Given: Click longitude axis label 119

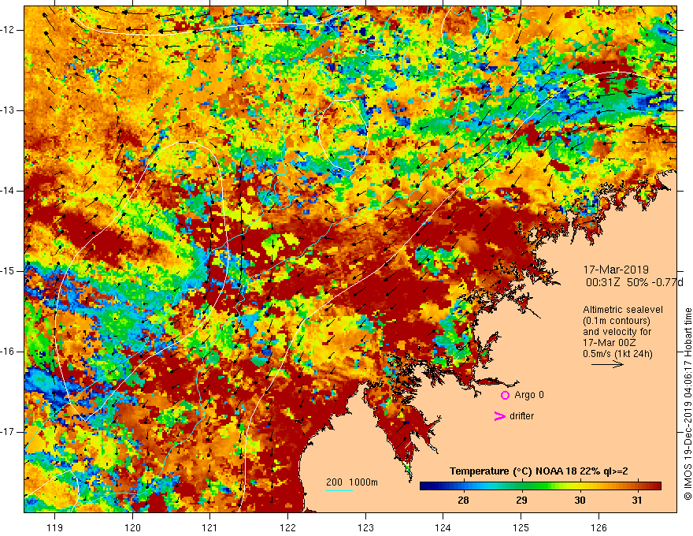Looking at the screenshot, I should pyautogui.click(x=55, y=527).
